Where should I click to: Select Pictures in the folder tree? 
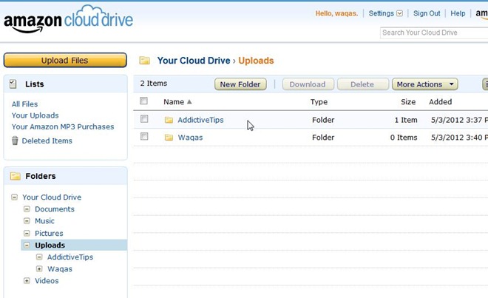pyautogui.click(x=49, y=233)
